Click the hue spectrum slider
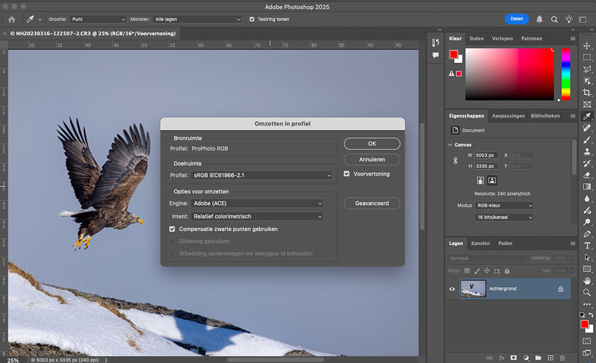The image size is (596, 363). tap(566, 74)
